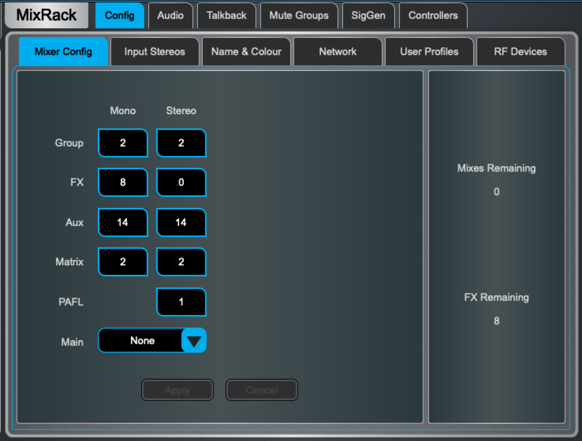Select the Mixer Config sub-tab
582x441 pixels.
63,51
